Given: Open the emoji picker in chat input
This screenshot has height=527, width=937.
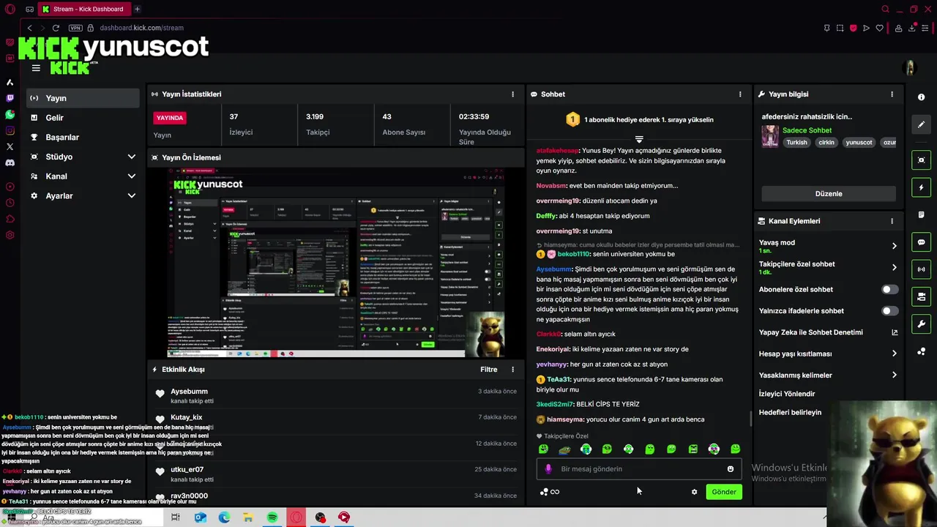Looking at the screenshot, I should [x=730, y=469].
